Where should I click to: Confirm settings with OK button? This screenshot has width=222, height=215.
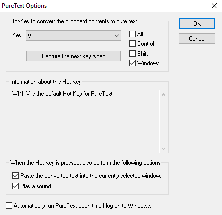[x=197, y=24]
